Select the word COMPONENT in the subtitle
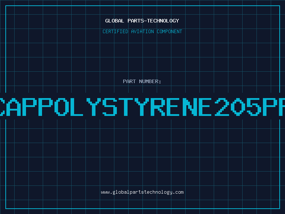 [170, 31]
